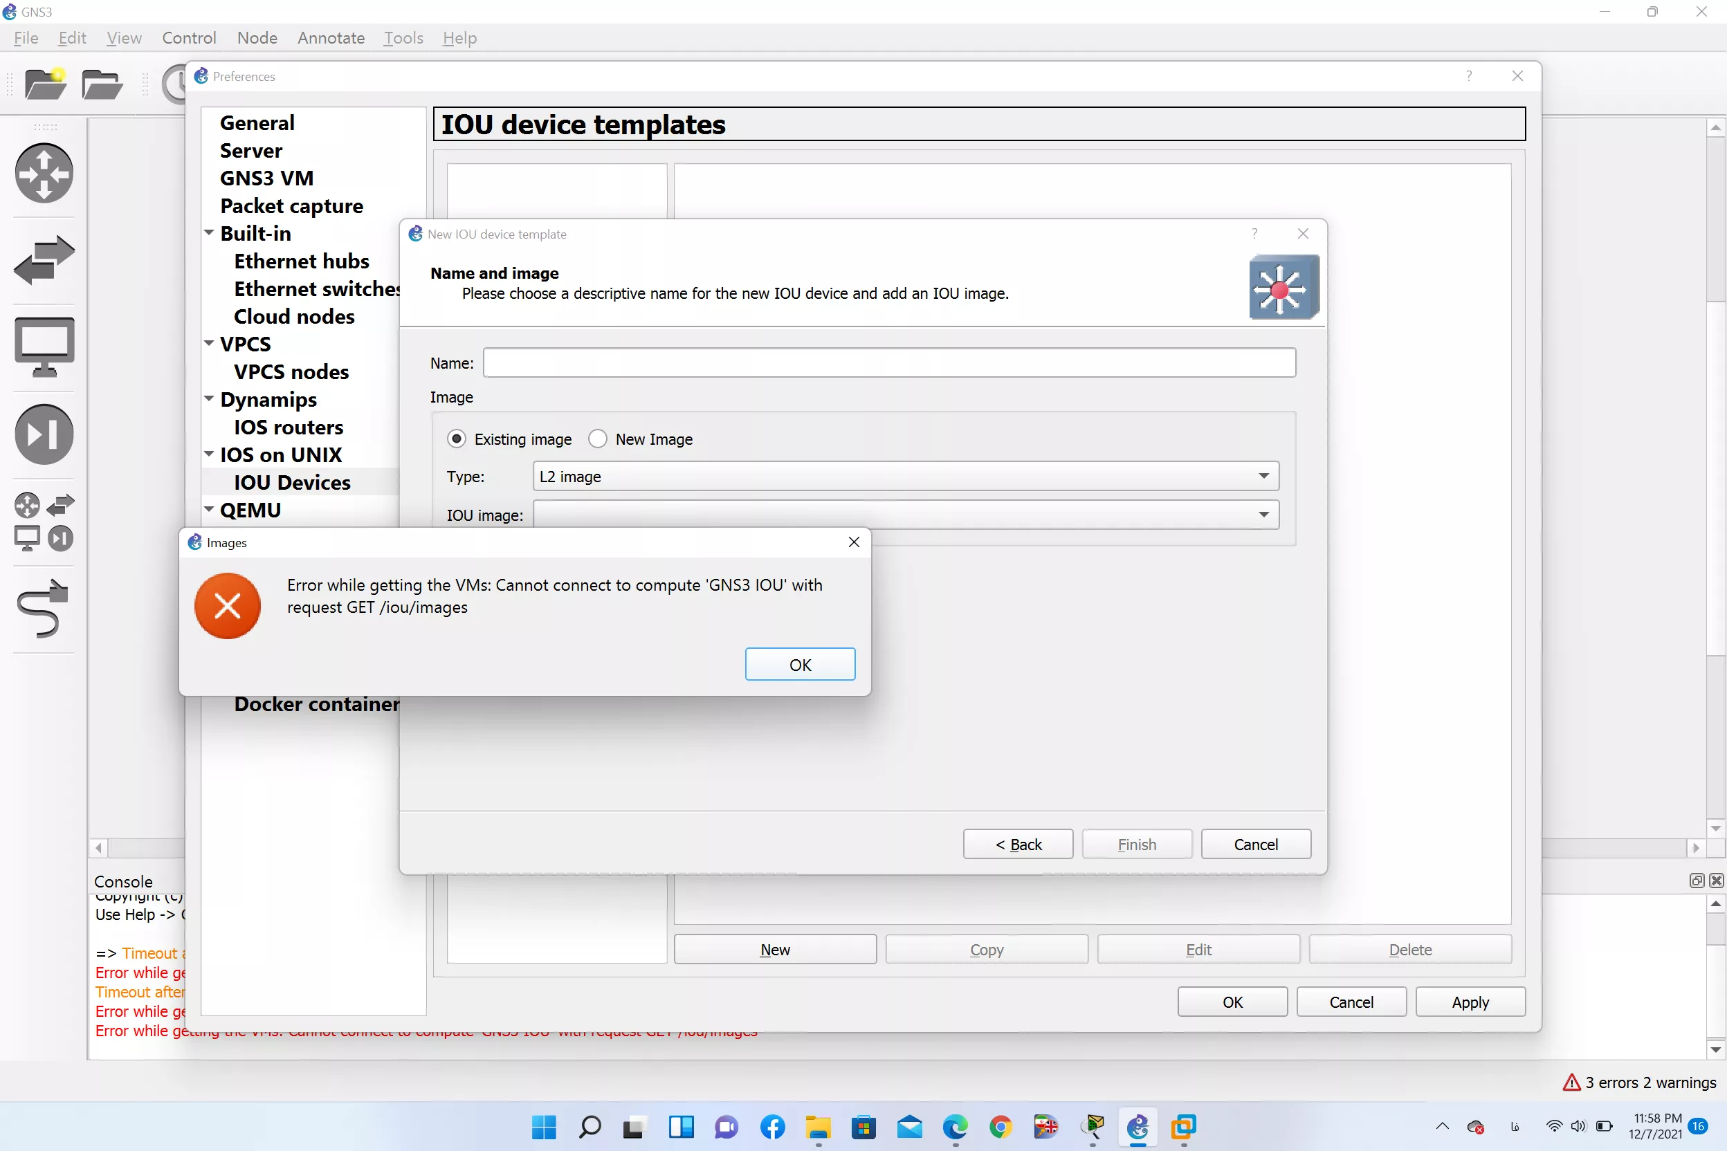Select VPCS nodes in preferences tree
This screenshot has height=1151, width=1727.
coord(291,371)
